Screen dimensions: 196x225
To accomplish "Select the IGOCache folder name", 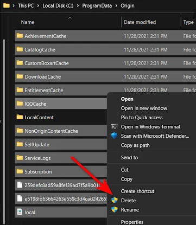I will click(x=35, y=104).
